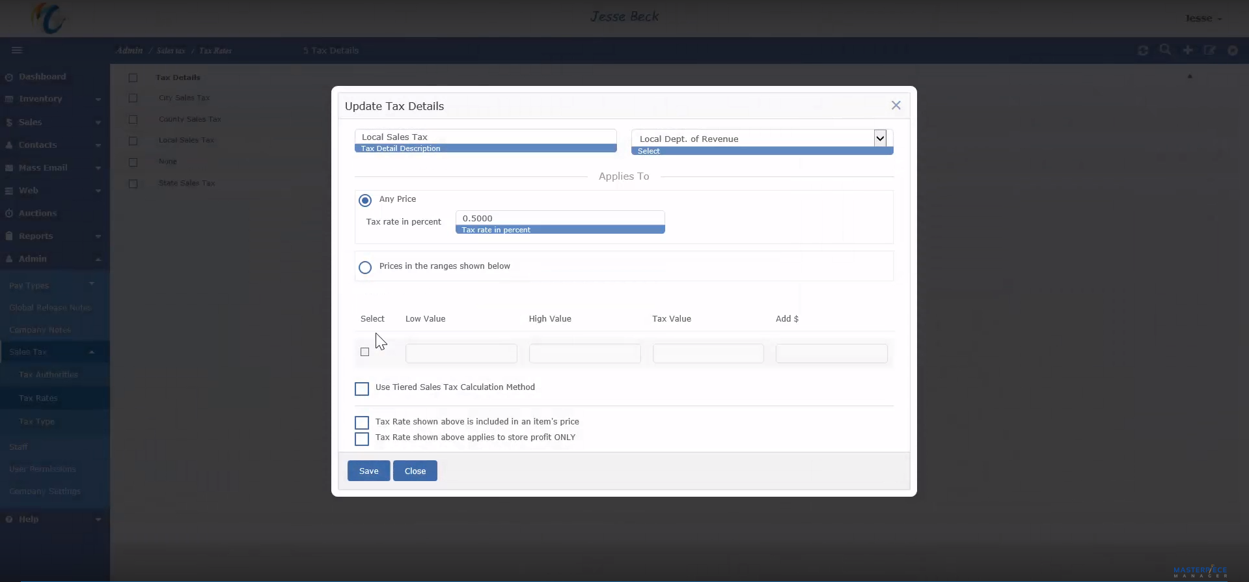The image size is (1249, 582).
Task: Click the Reports clipboard icon in sidebar
Action: [x=9, y=236]
